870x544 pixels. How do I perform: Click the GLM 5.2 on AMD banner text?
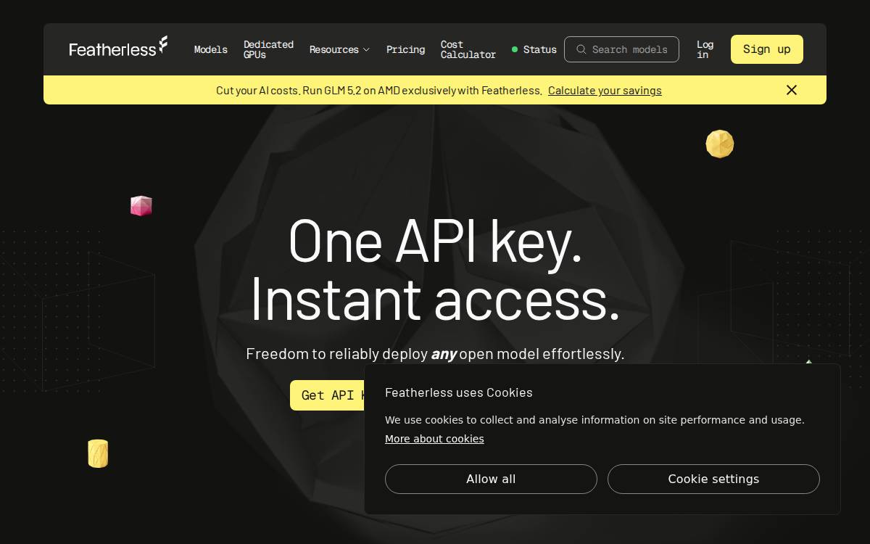click(x=379, y=91)
